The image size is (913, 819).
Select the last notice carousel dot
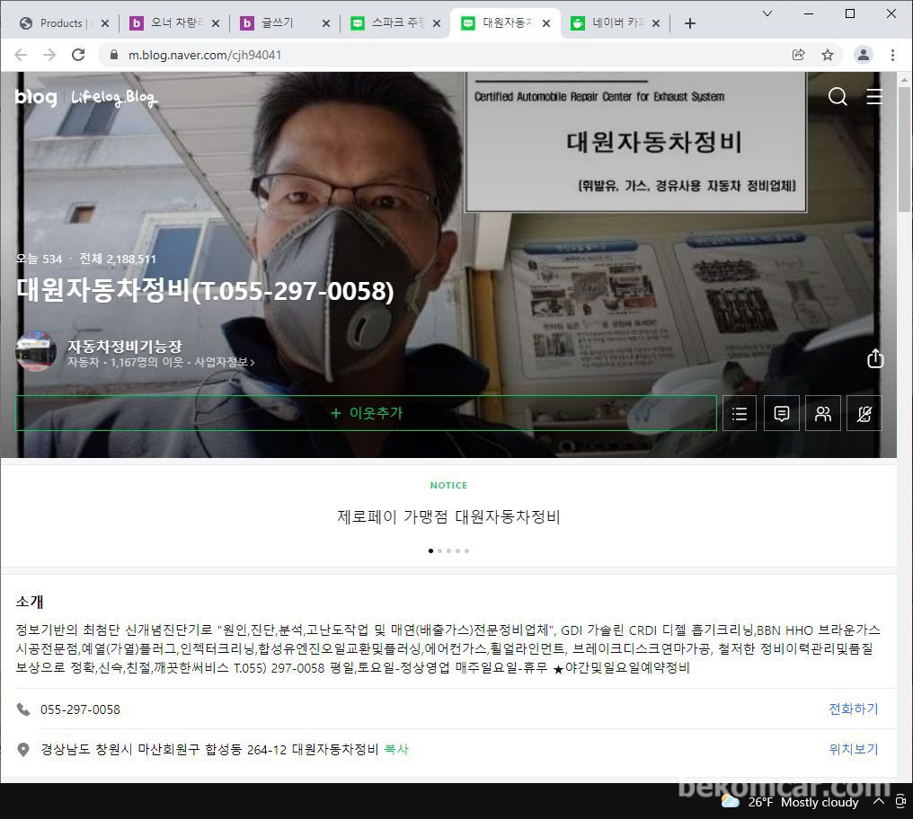[466, 550]
